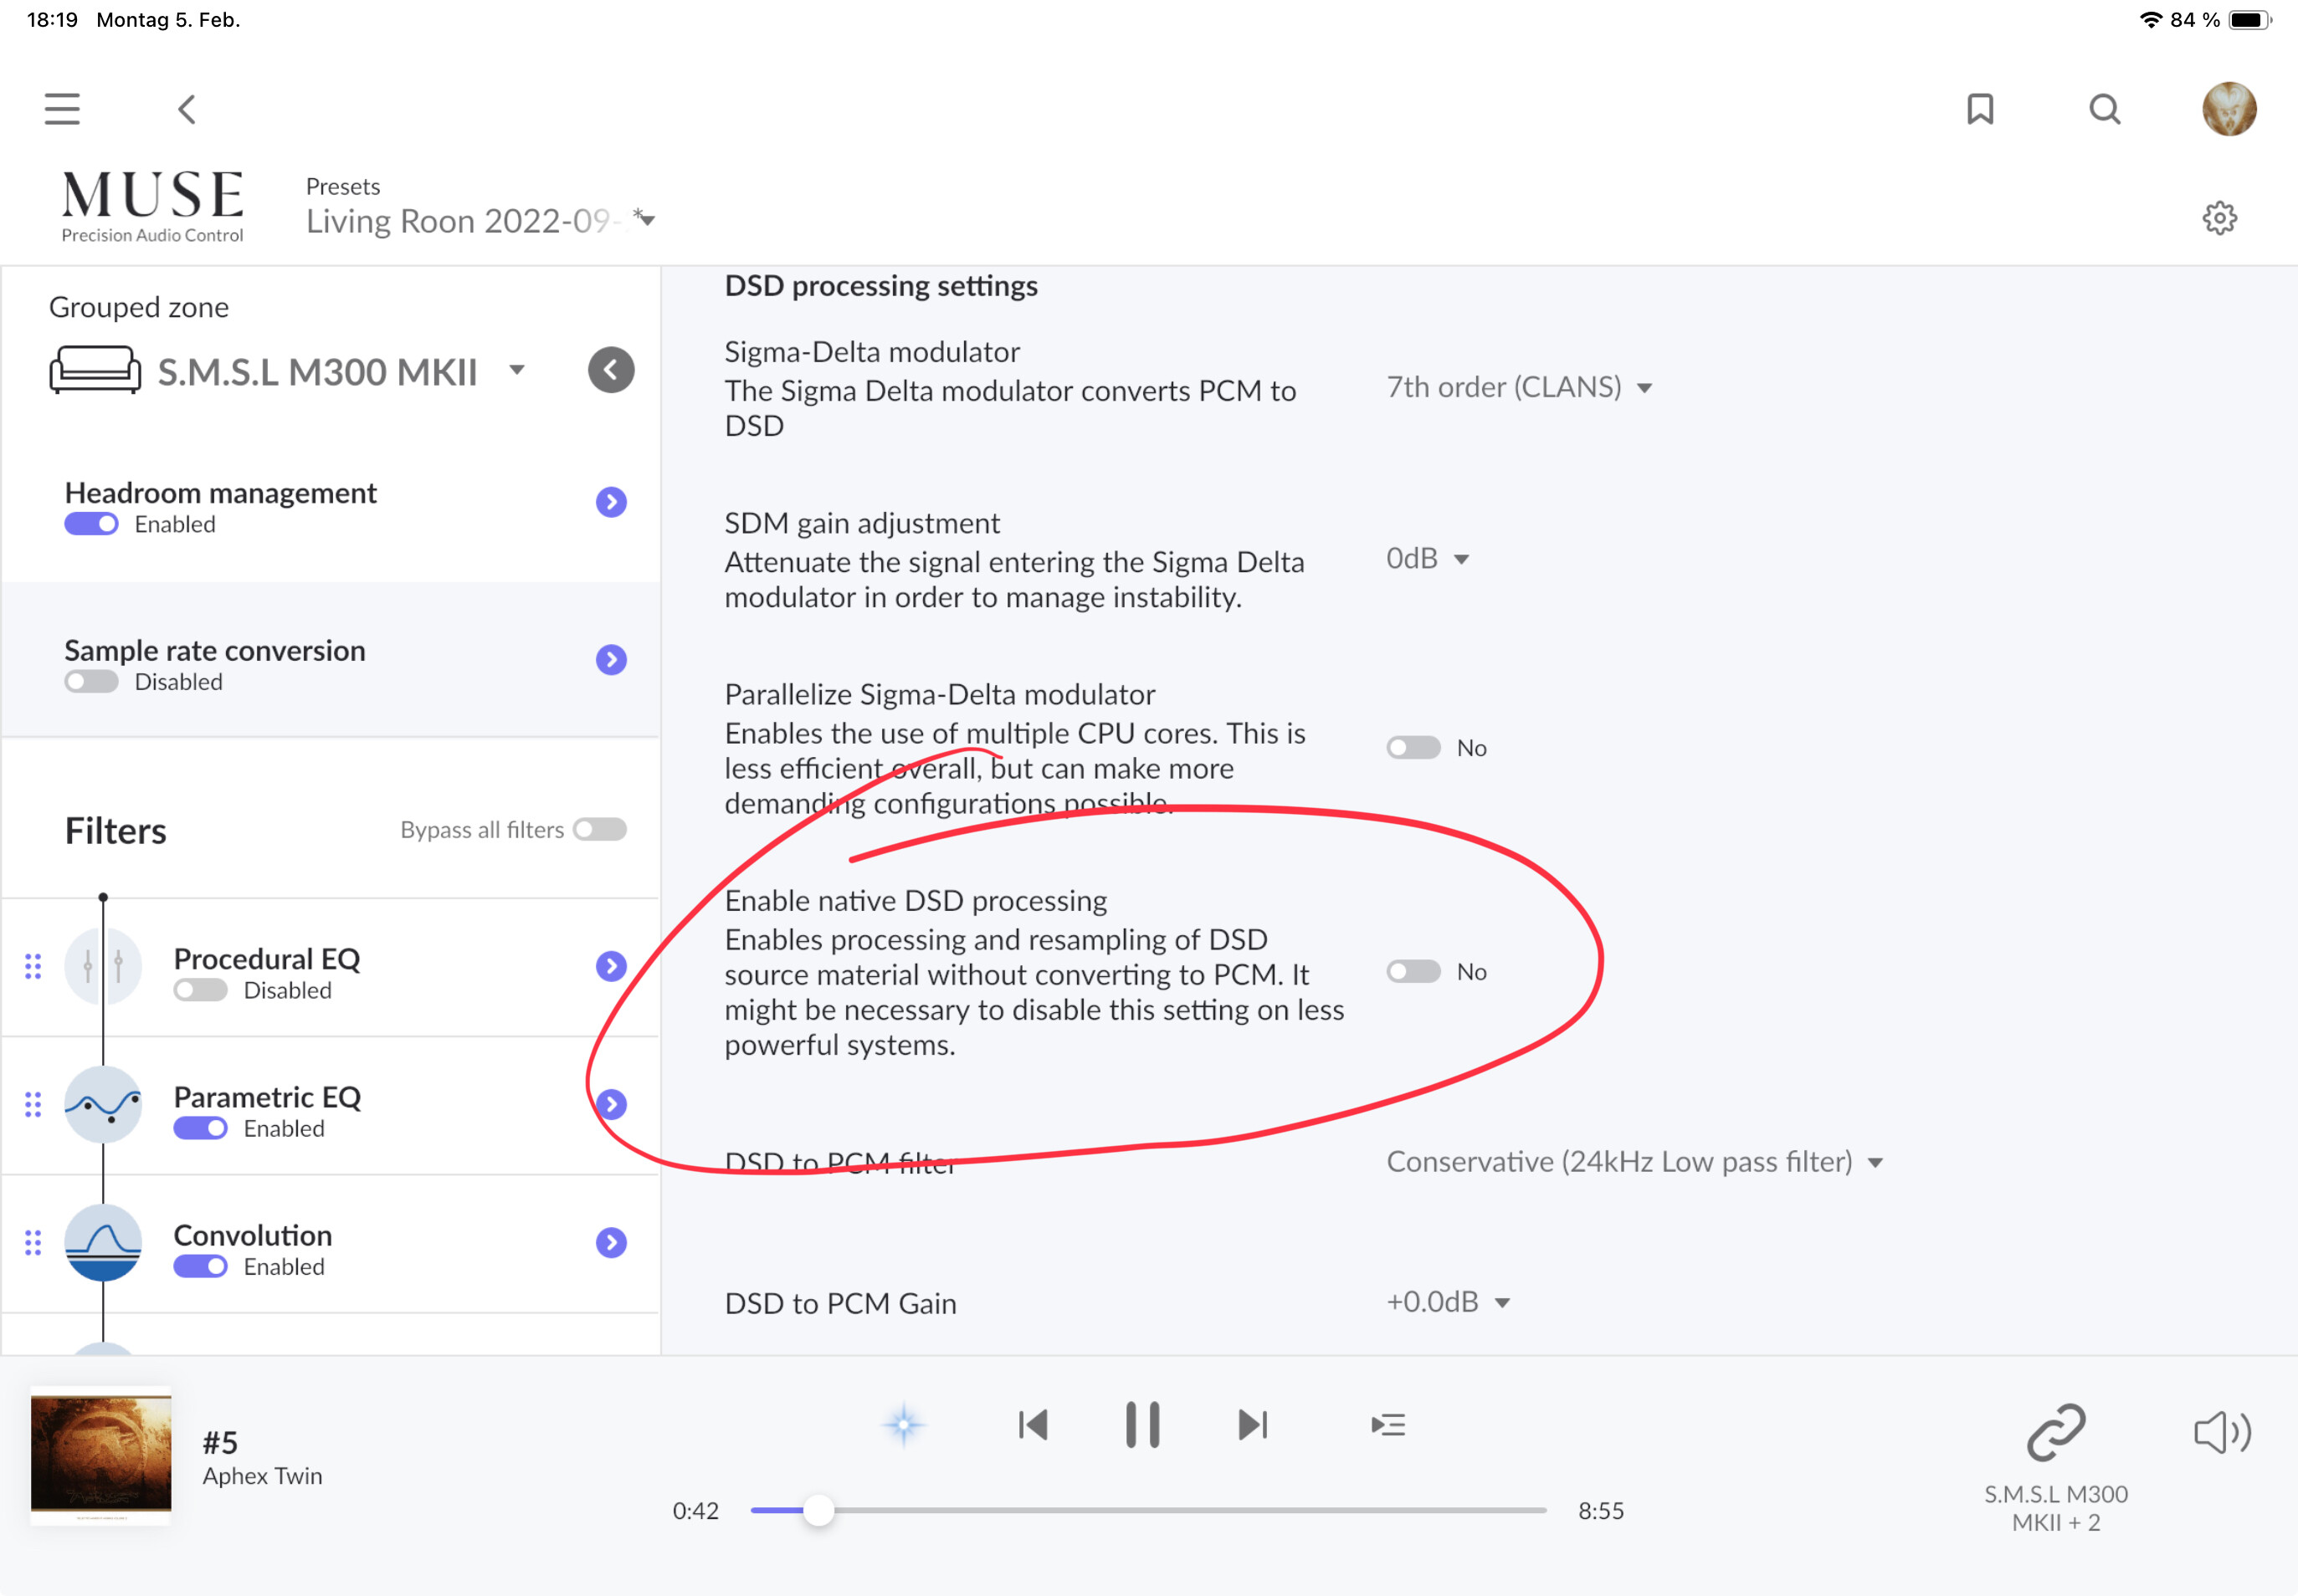The width and height of the screenshot is (2298, 1596).
Task: Click the track progress seek bar
Action: [x=1147, y=1510]
